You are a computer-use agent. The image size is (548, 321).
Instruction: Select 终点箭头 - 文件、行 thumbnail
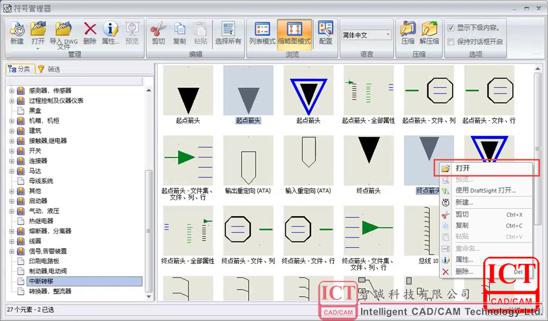tap(309, 231)
